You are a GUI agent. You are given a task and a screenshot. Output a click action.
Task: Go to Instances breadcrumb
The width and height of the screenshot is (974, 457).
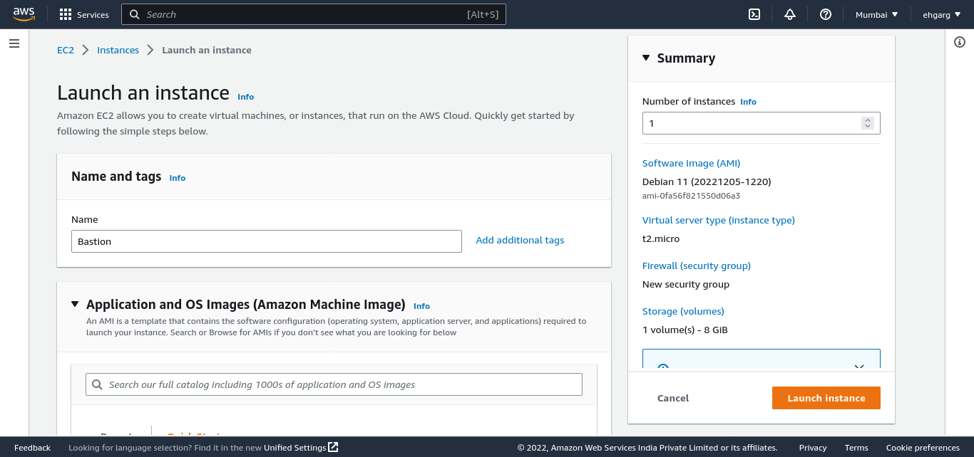(118, 50)
